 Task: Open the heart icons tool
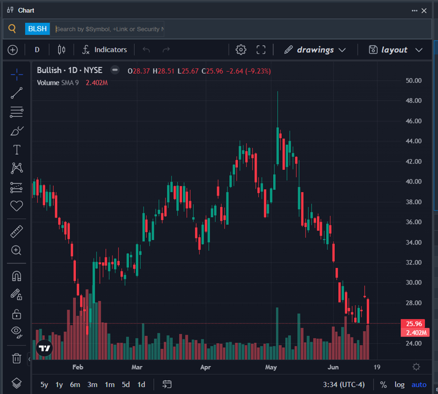[17, 206]
